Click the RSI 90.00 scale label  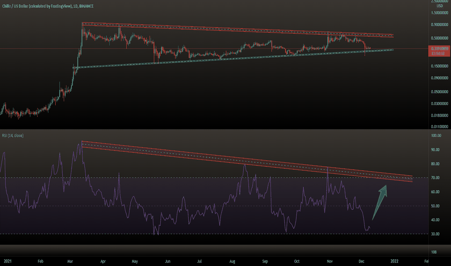click(435, 149)
